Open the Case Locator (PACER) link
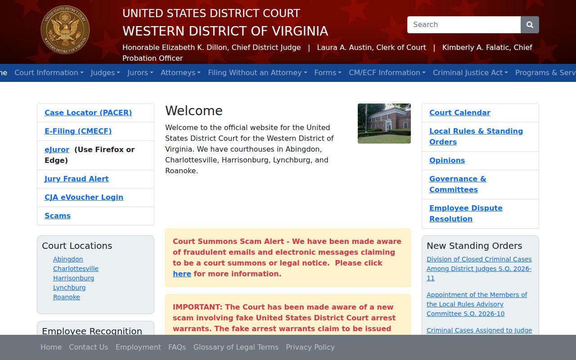Screen dimensions: 576x360 tap(88, 112)
